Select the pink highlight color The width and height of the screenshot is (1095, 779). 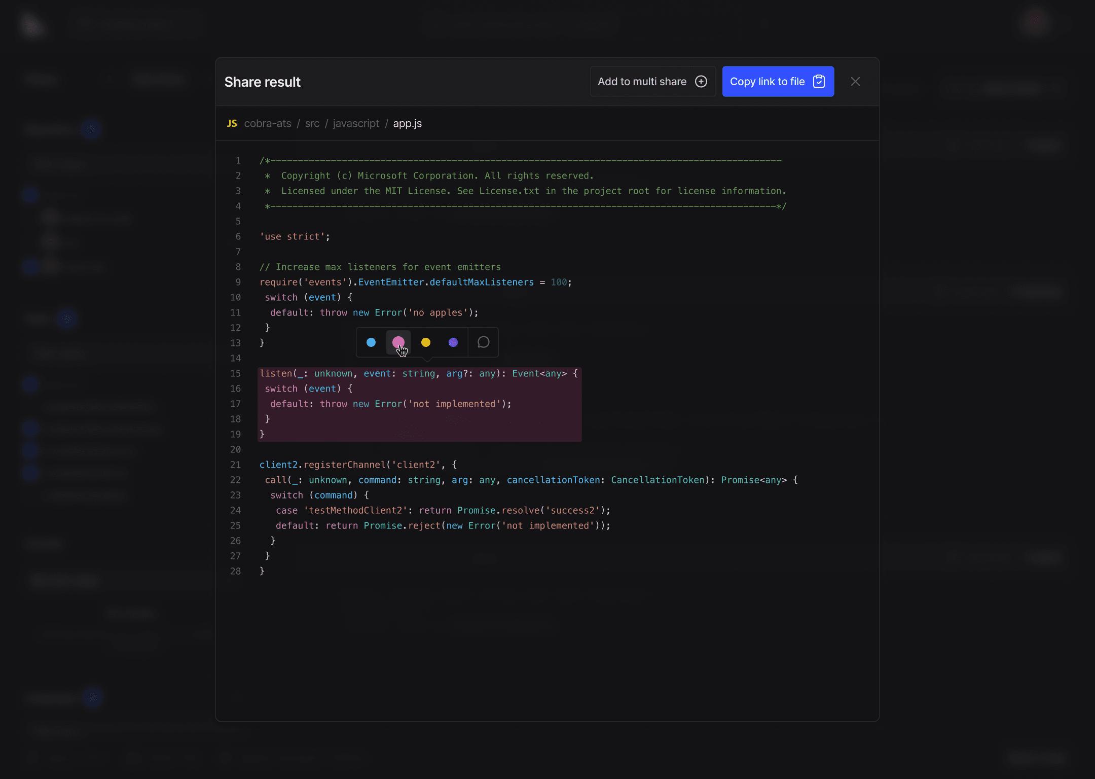(x=398, y=342)
